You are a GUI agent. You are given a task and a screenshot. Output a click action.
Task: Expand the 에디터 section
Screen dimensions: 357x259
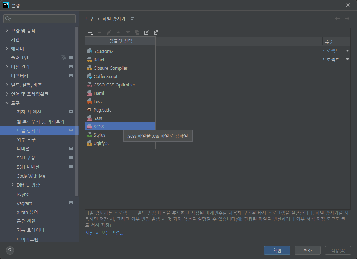pyautogui.click(x=7, y=49)
